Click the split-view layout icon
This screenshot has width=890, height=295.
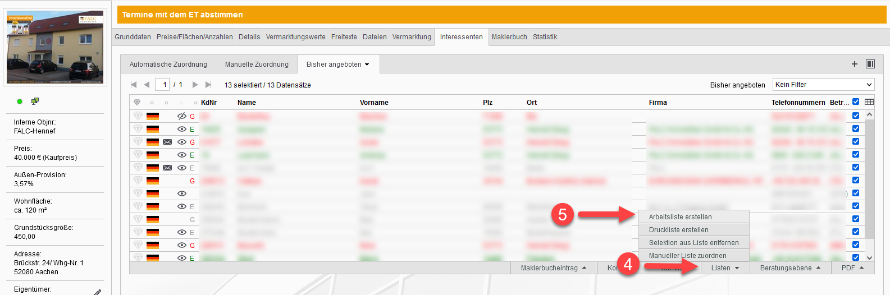(x=870, y=64)
